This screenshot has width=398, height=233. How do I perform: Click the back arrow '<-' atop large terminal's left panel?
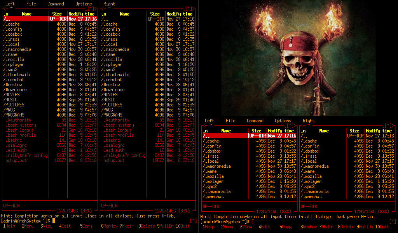pos(5,9)
